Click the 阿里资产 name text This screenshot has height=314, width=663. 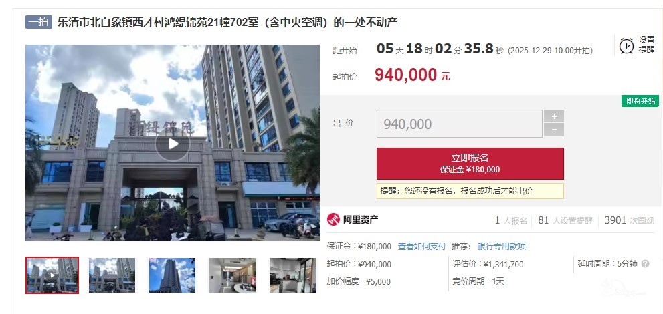pos(360,219)
